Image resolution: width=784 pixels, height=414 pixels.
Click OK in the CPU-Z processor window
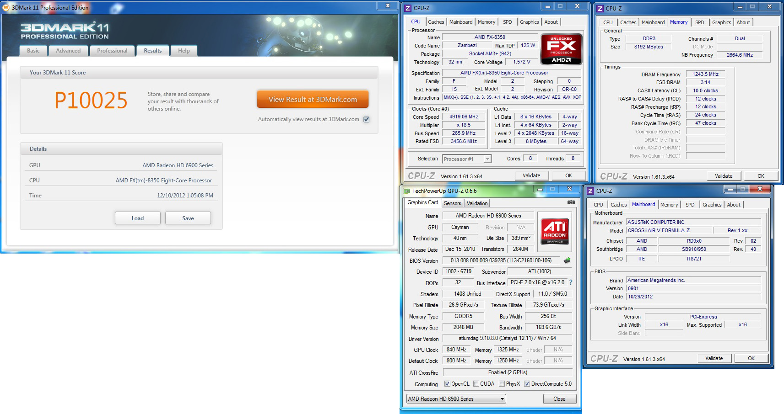point(568,175)
